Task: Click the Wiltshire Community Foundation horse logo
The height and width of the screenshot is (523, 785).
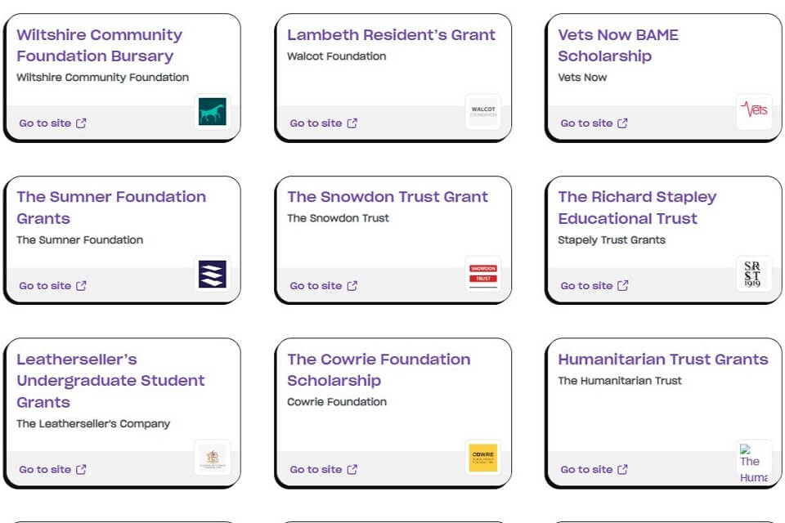Action: coord(213,112)
